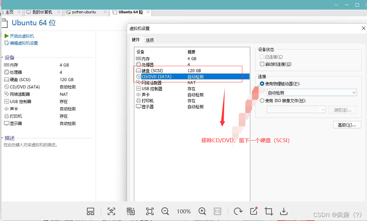Click the 打印机 printer icon in left device list

click(x=7, y=116)
